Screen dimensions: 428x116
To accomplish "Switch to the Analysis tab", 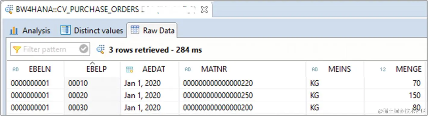I will coord(30,31).
